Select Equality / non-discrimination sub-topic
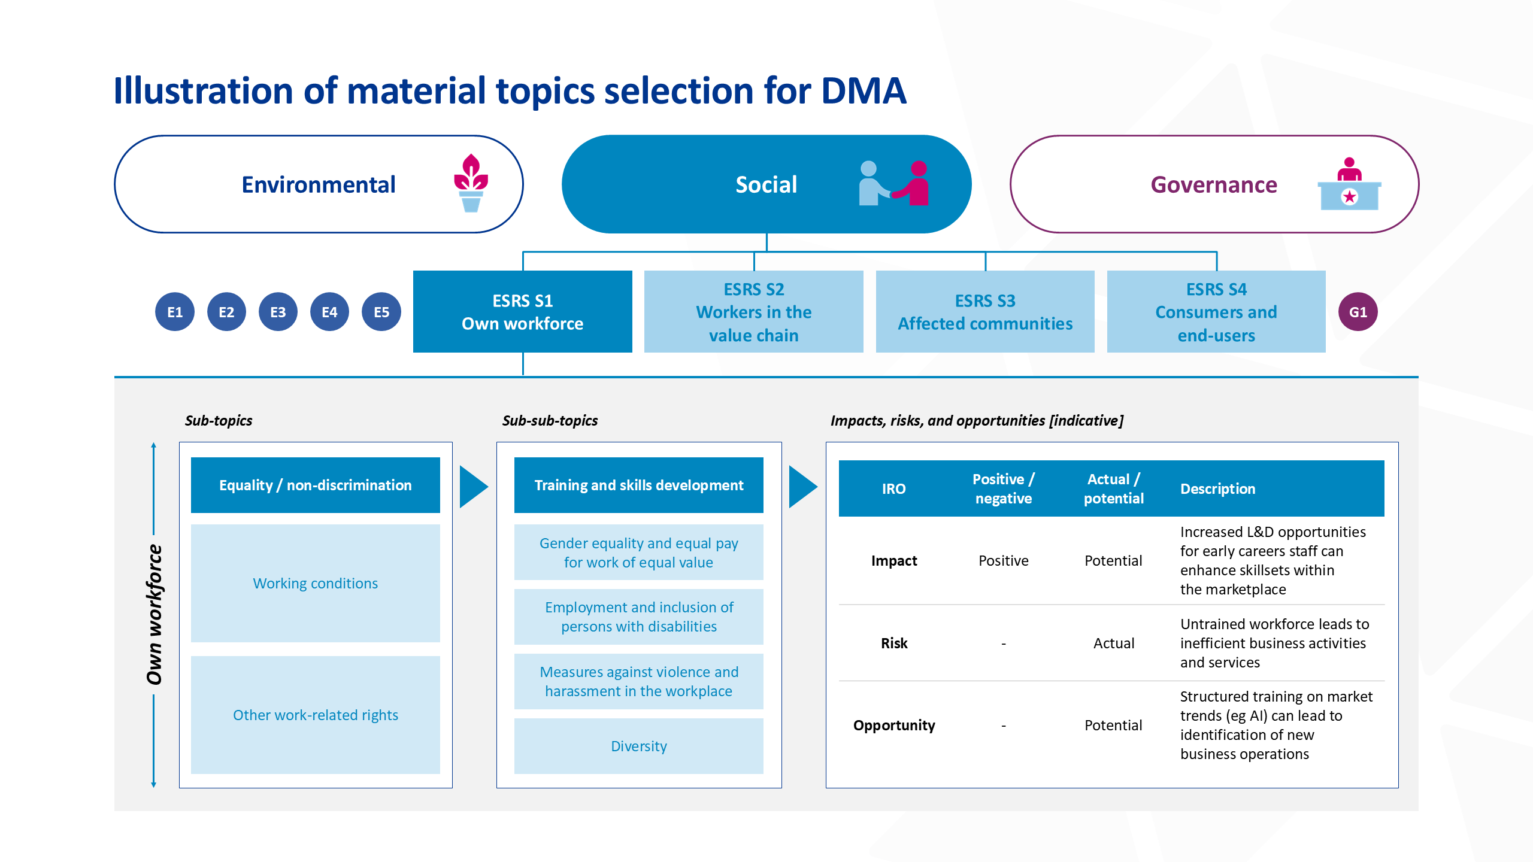 [315, 485]
